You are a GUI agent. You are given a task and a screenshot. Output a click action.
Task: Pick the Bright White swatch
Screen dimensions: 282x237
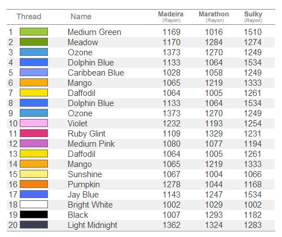click(34, 204)
